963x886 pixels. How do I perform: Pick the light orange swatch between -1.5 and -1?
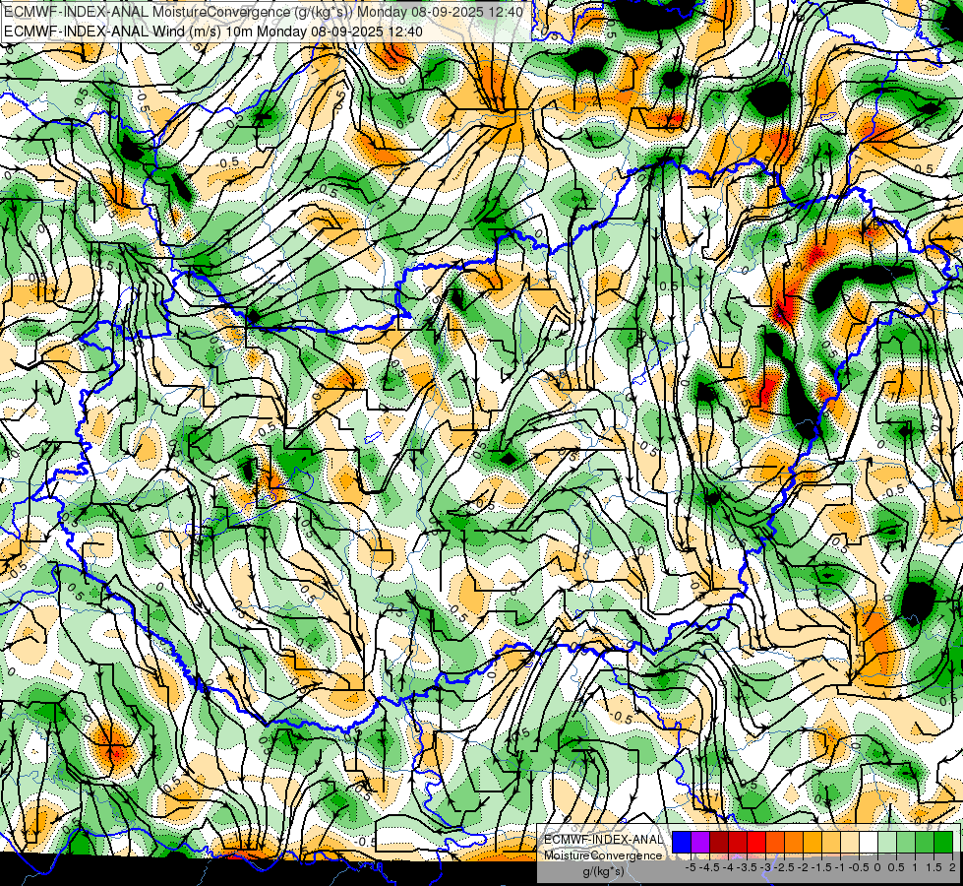[x=831, y=842]
